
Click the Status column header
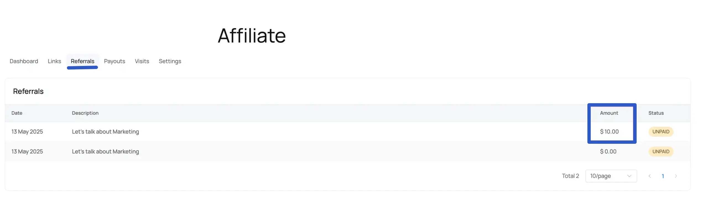(656, 113)
